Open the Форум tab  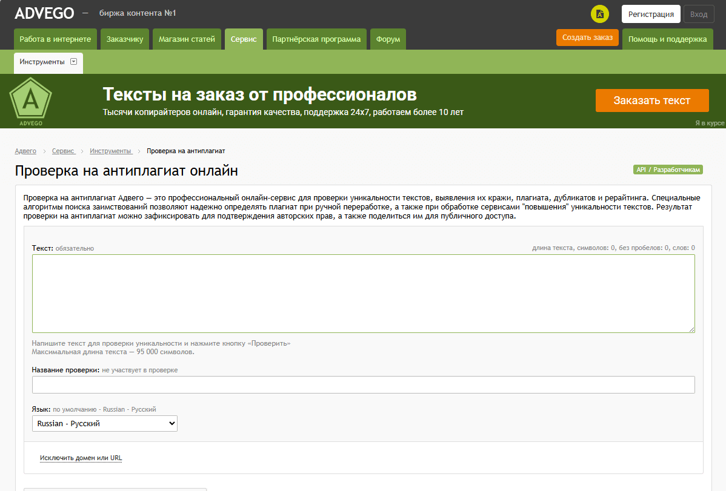[388, 39]
